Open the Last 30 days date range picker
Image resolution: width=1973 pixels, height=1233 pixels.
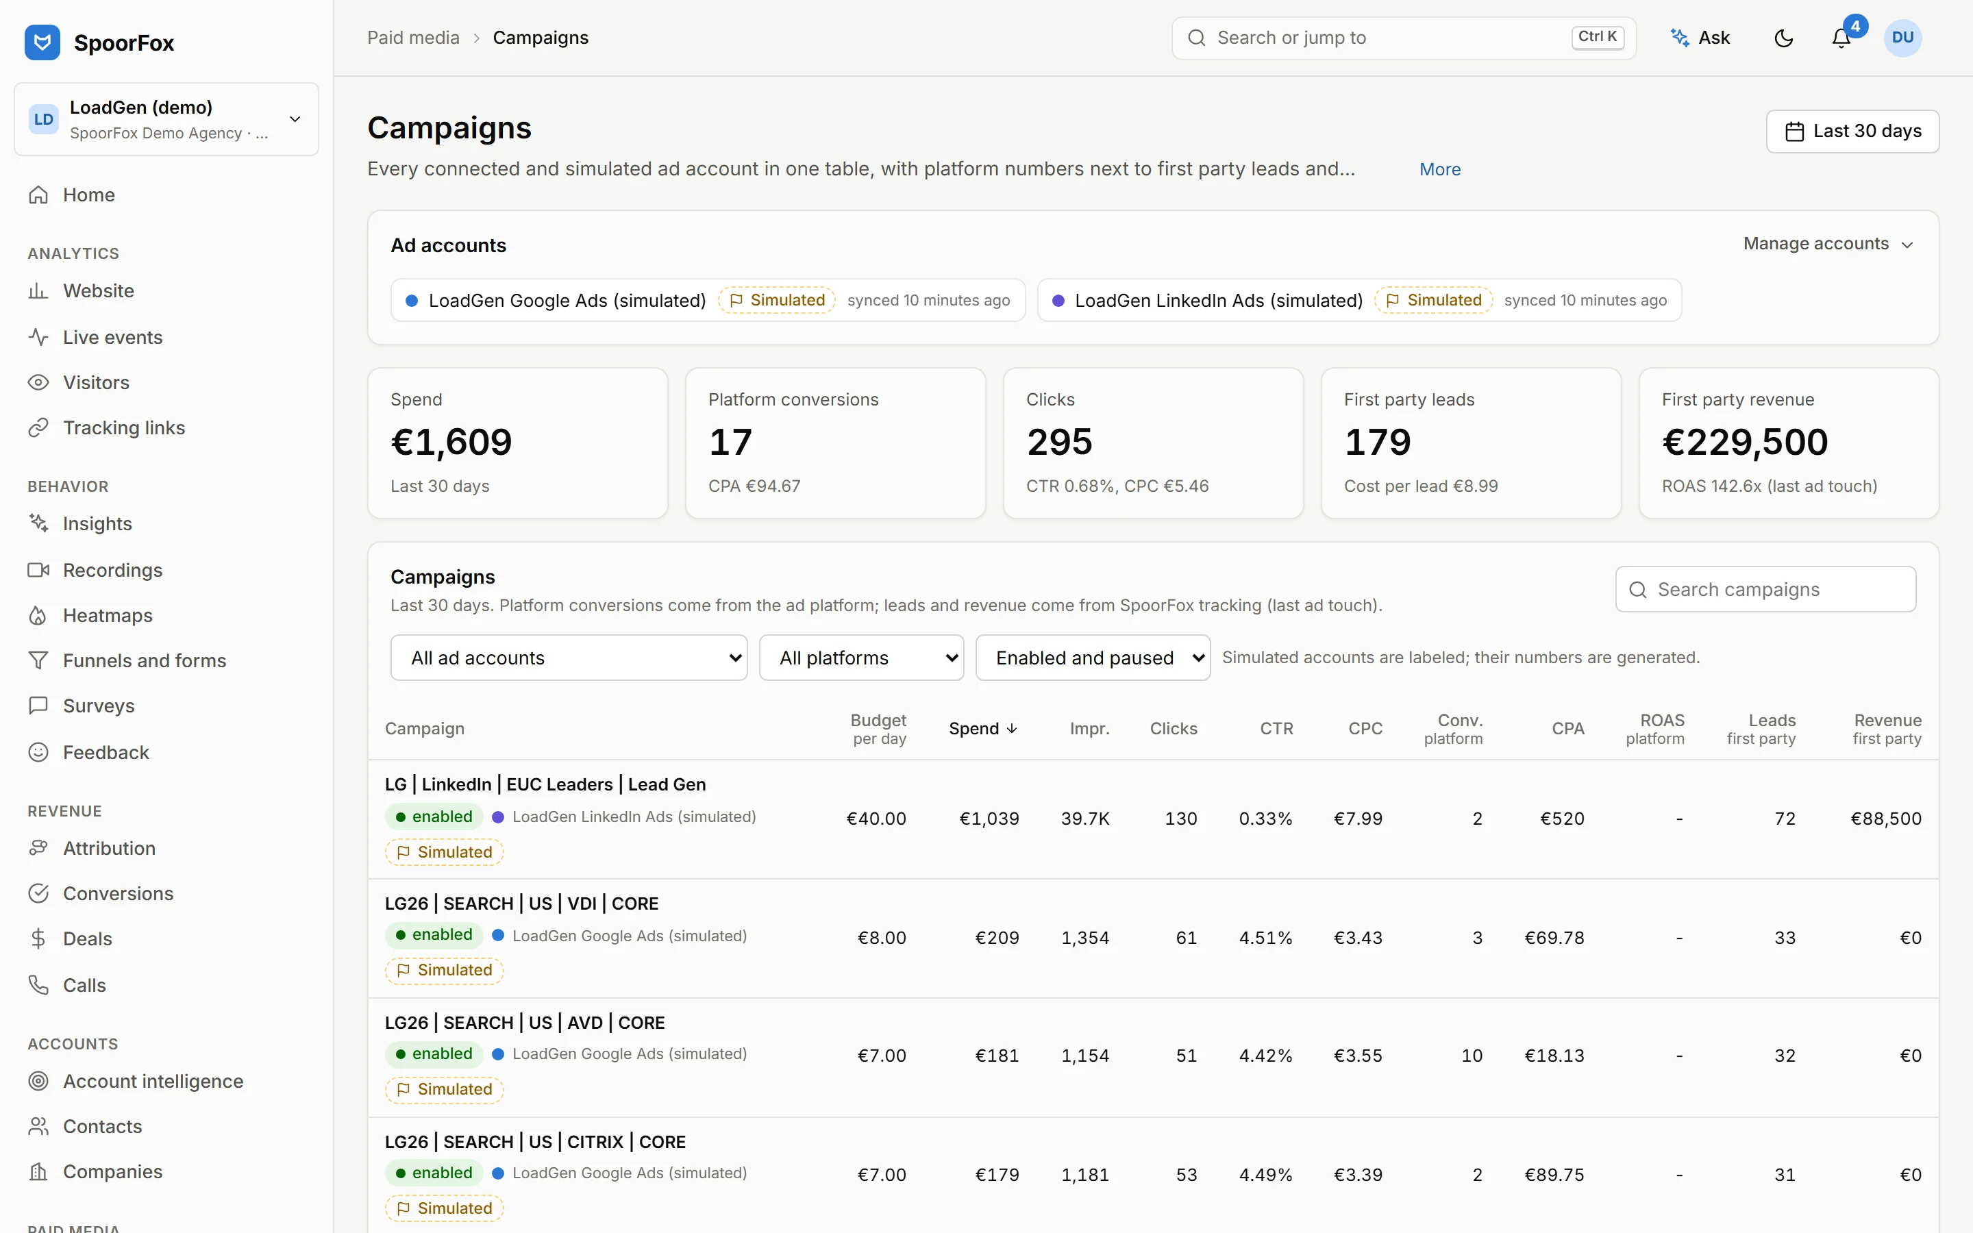click(x=1852, y=132)
